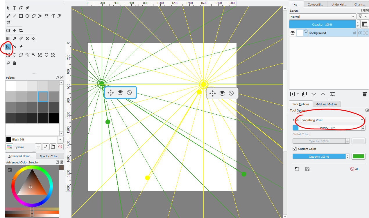Click the Zoom magnifier tool

(x=8, y=63)
